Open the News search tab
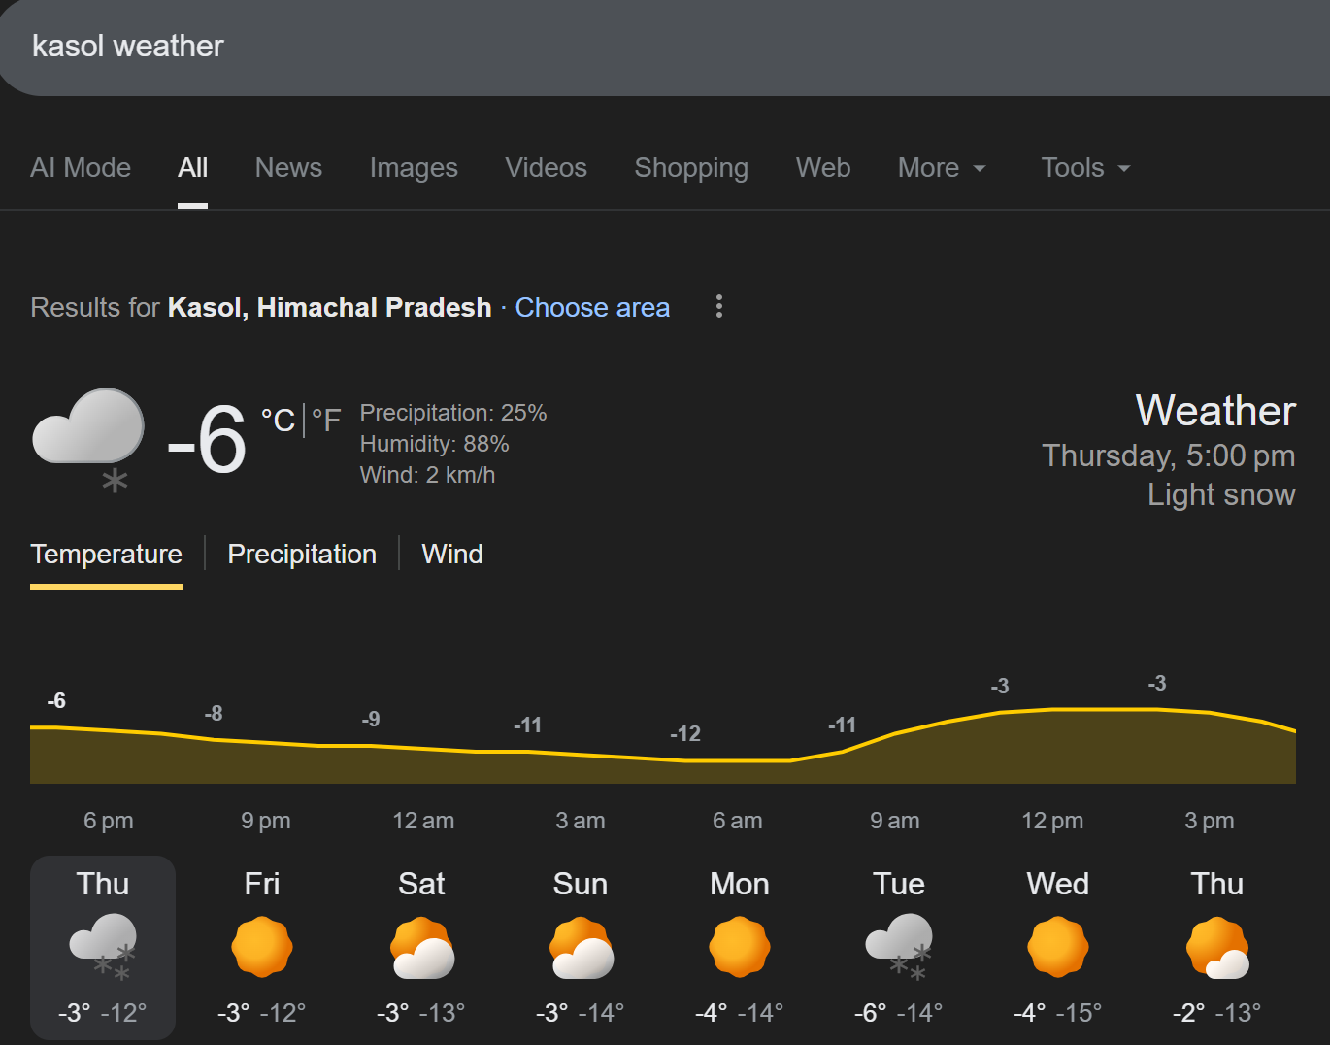Screen dimensions: 1330x1045 coord(288,168)
